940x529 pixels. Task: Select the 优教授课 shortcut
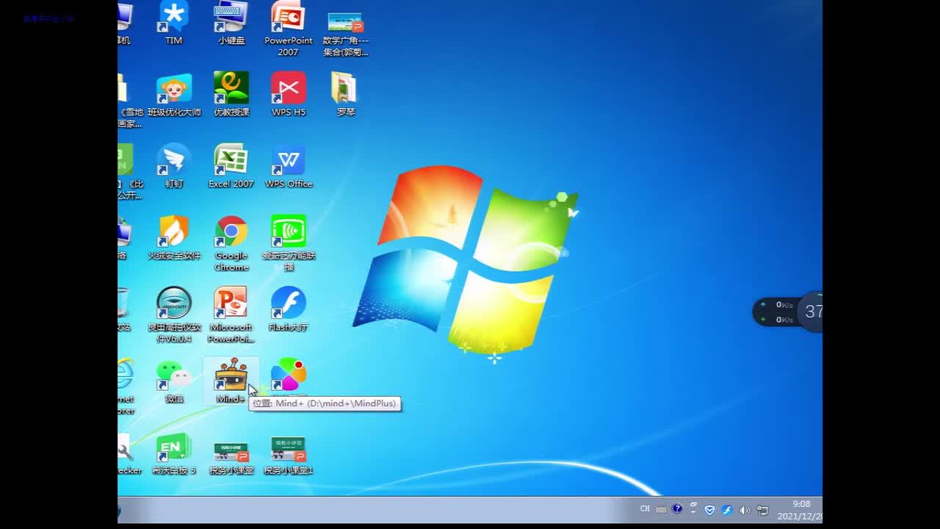[x=231, y=95]
